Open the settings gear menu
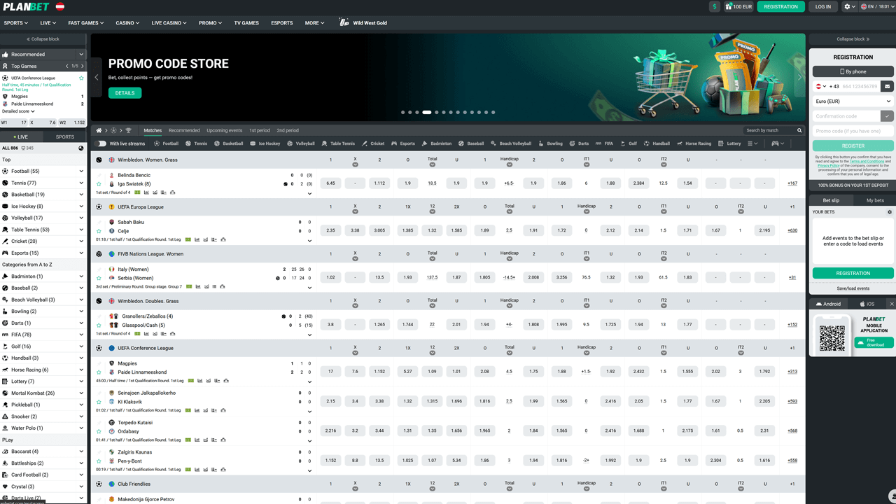This screenshot has width=896, height=504. pyautogui.click(x=850, y=6)
